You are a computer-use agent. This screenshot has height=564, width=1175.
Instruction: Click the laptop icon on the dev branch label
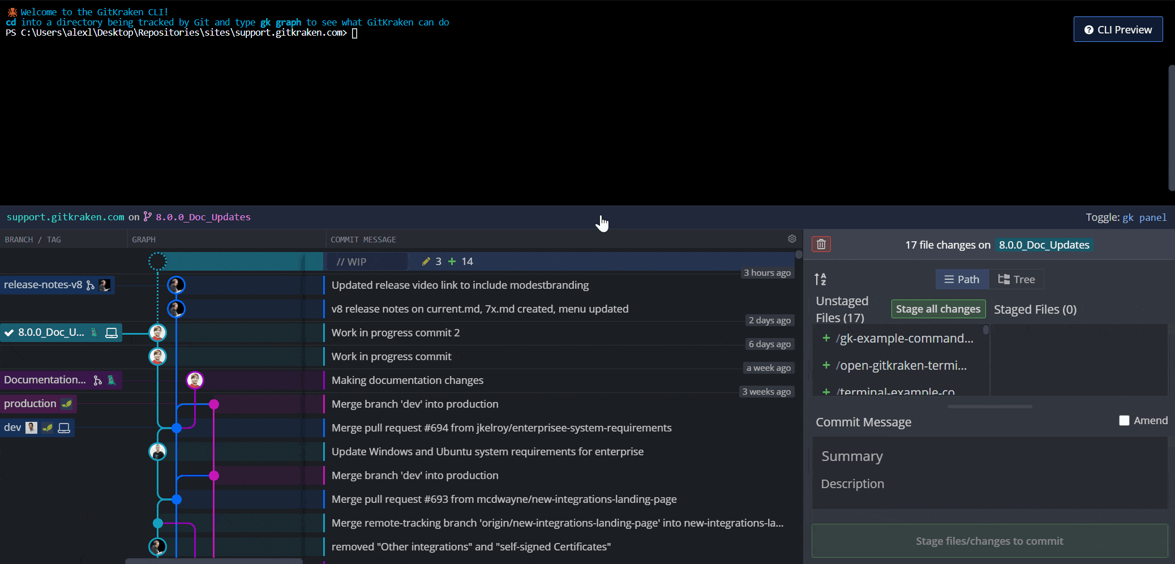(x=64, y=428)
